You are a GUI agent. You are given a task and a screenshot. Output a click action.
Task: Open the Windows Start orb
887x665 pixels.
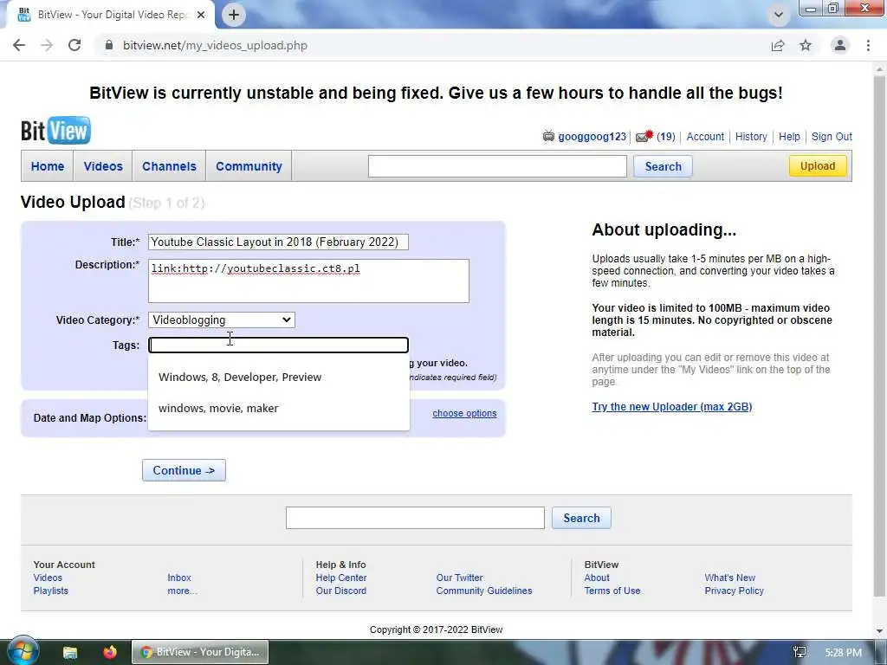[22, 651]
